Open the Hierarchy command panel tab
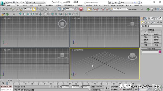The width and height of the screenshot is (163, 91). click(x=149, y=18)
